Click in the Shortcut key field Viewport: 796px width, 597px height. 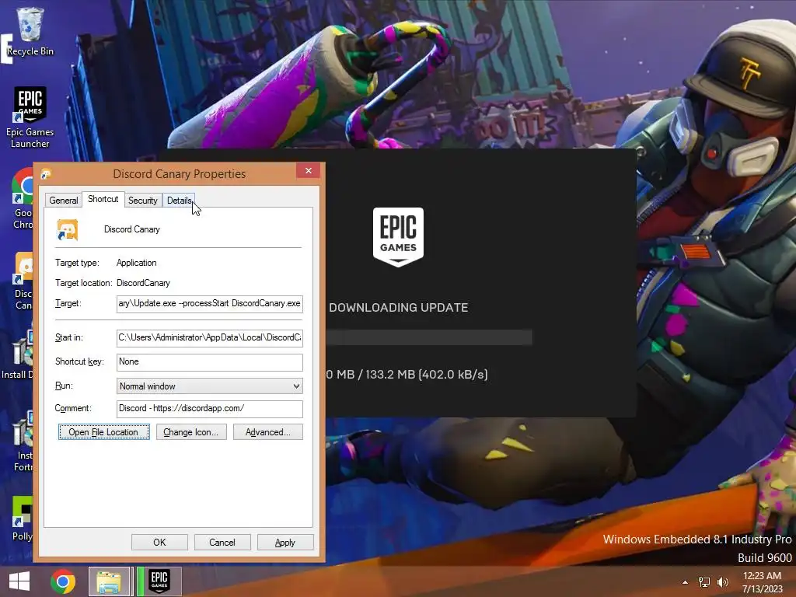click(x=210, y=362)
